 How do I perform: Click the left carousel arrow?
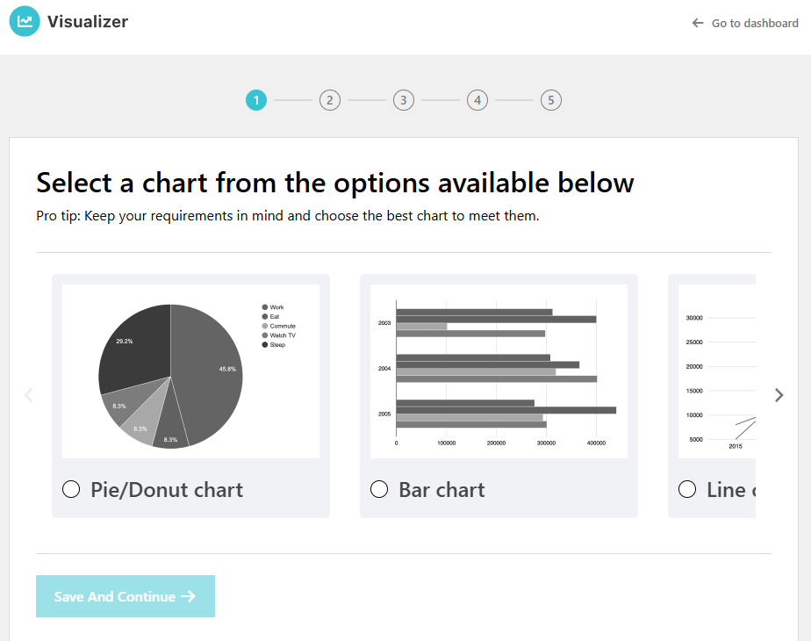pyautogui.click(x=28, y=395)
